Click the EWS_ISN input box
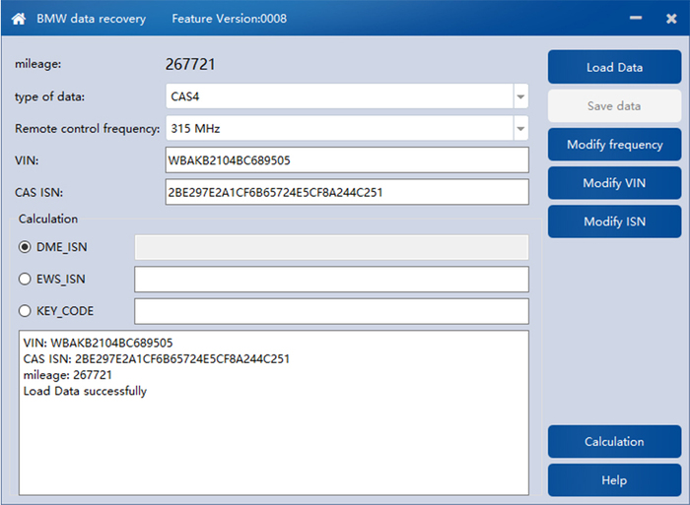 click(332, 280)
